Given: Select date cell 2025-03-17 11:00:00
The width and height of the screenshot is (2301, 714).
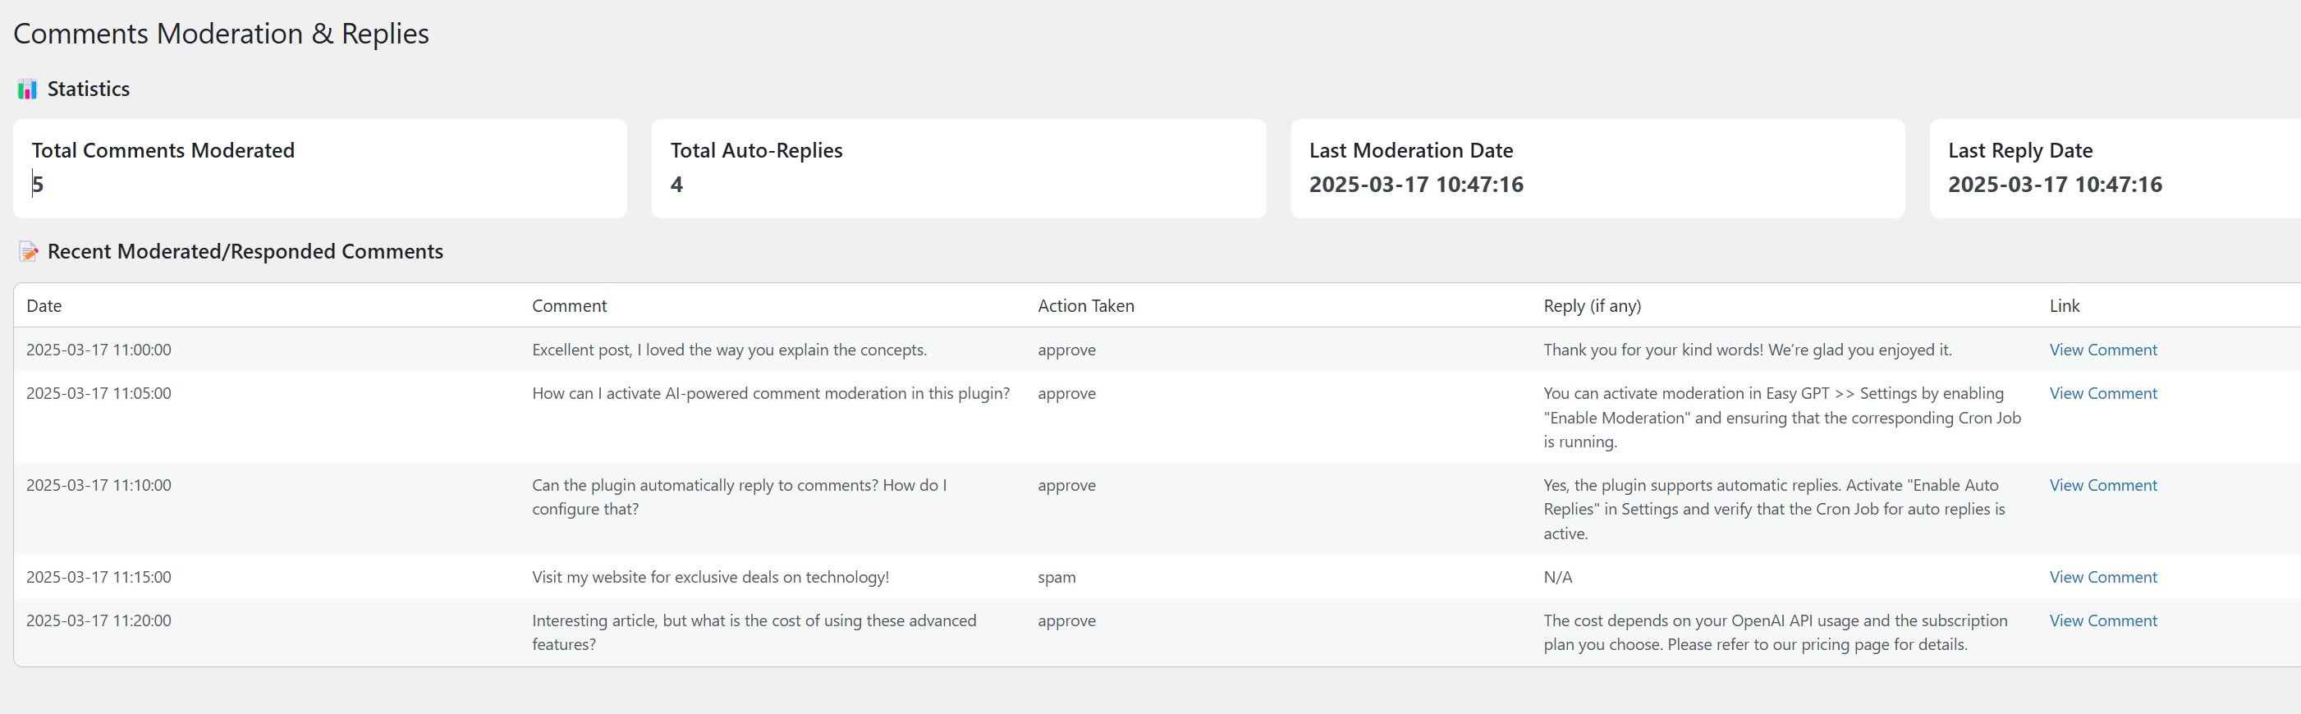Looking at the screenshot, I should point(99,350).
